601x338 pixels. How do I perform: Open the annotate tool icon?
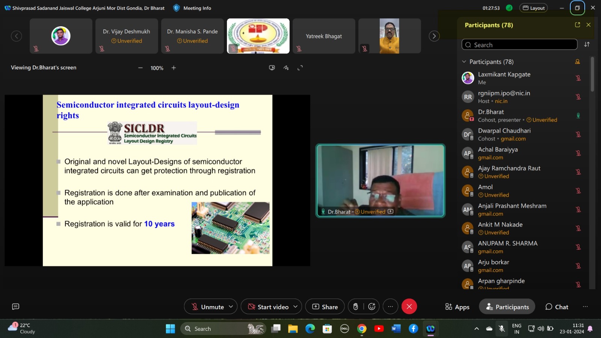click(x=286, y=68)
